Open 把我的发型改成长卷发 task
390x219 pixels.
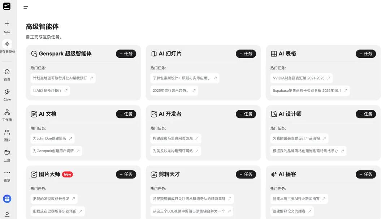click(54, 199)
